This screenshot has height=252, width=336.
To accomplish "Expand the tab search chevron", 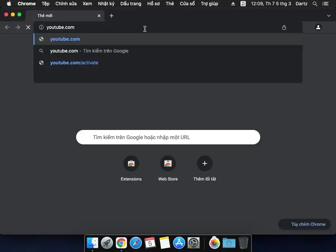I will (x=329, y=16).
